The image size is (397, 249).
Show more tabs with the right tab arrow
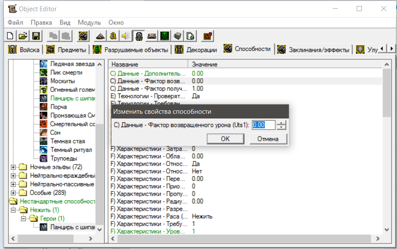point(391,48)
